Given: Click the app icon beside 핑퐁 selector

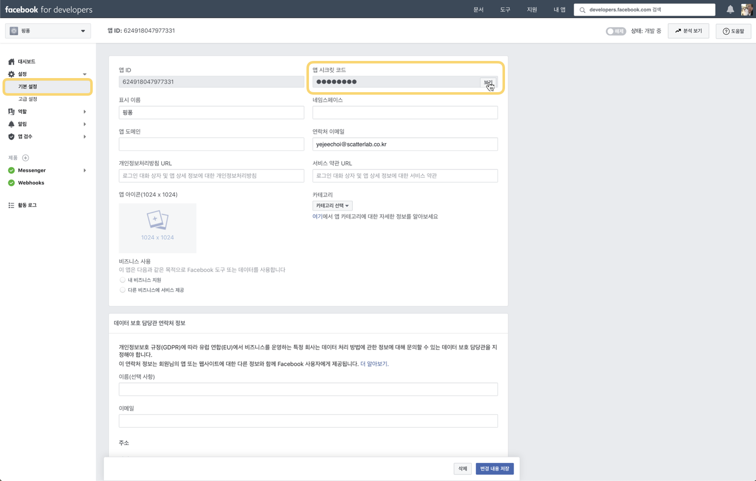Looking at the screenshot, I should 14,31.
